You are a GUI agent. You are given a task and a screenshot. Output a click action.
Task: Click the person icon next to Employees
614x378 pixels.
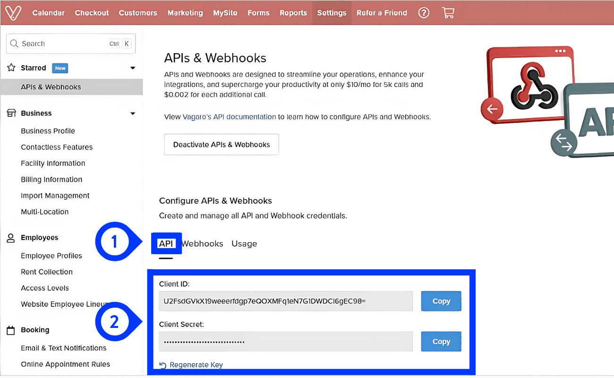pos(10,238)
